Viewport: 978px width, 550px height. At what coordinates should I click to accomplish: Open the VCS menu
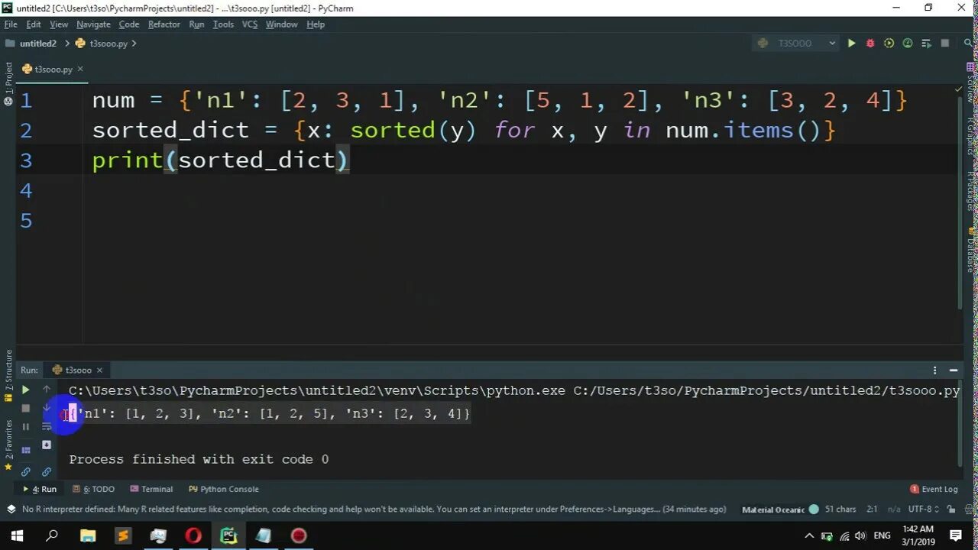(x=250, y=24)
